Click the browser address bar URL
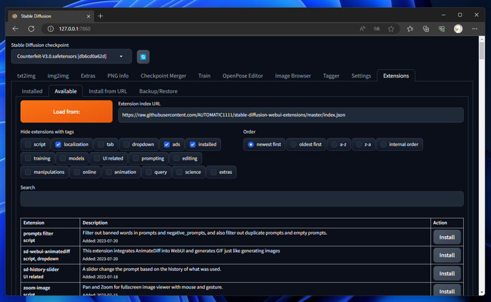The image size is (491, 302). tap(75, 29)
